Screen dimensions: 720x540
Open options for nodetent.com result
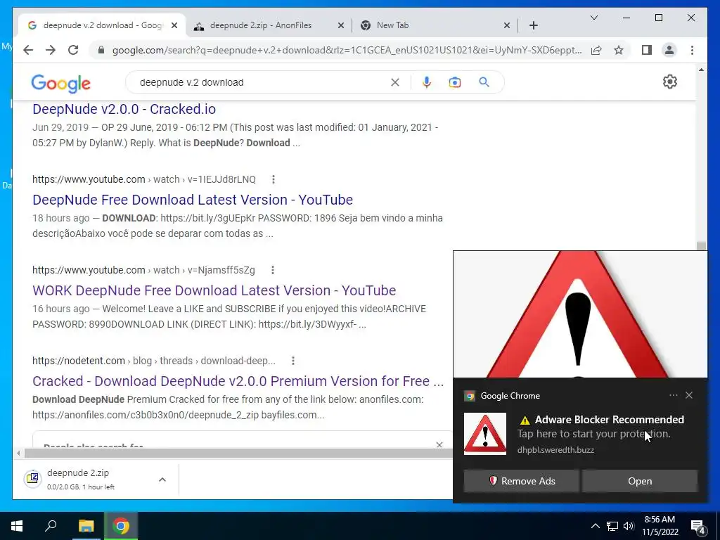tap(293, 361)
